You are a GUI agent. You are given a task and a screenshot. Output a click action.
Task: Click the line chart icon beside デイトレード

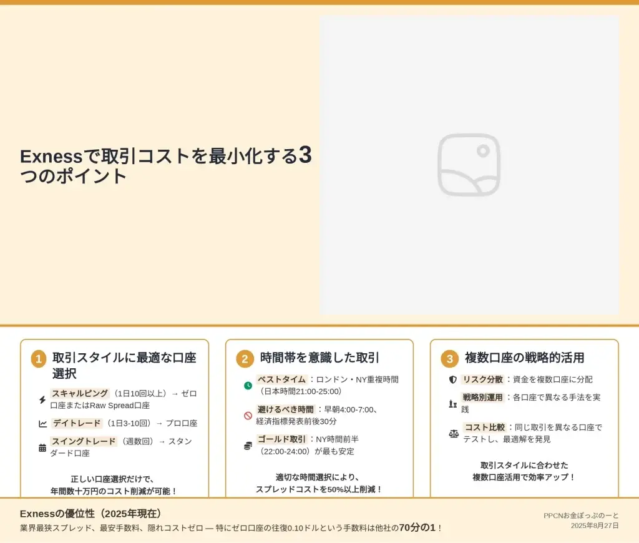point(42,424)
